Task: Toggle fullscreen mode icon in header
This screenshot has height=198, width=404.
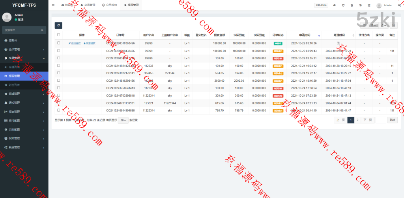Action: click(x=369, y=5)
